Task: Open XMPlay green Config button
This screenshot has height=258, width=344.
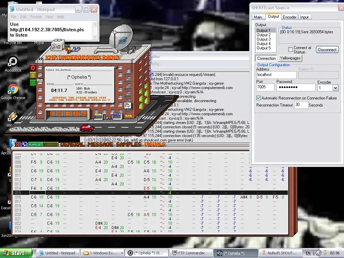Action: tap(33, 83)
